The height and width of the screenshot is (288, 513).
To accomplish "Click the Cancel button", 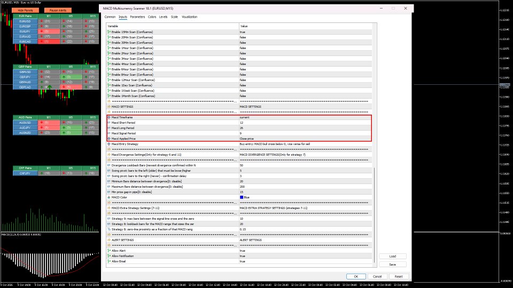I will (x=377, y=277).
